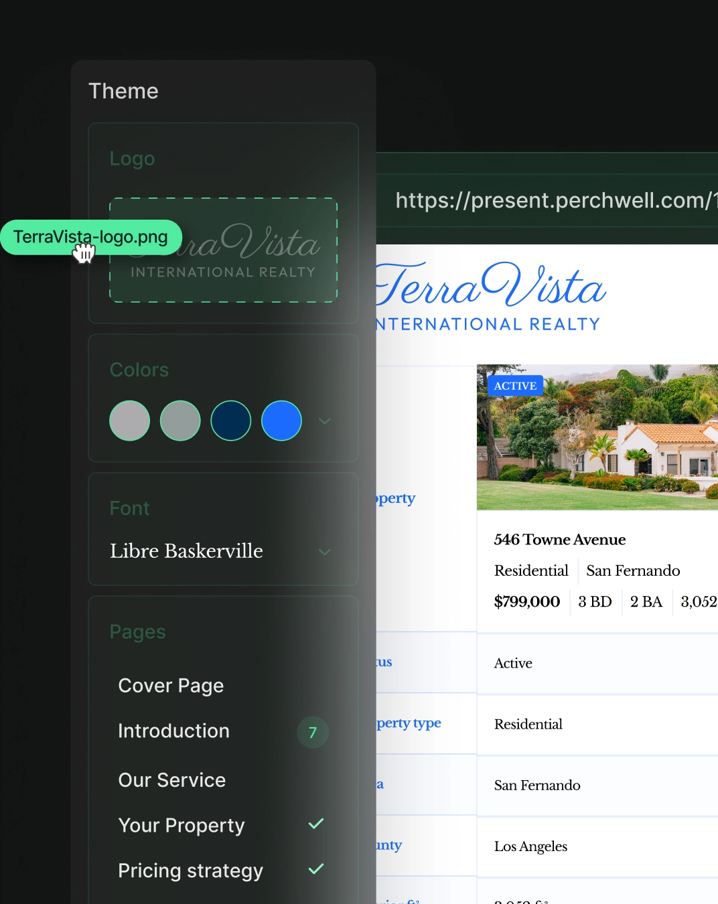Click the Colors section label
Image resolution: width=718 pixels, height=904 pixels.
tap(139, 370)
